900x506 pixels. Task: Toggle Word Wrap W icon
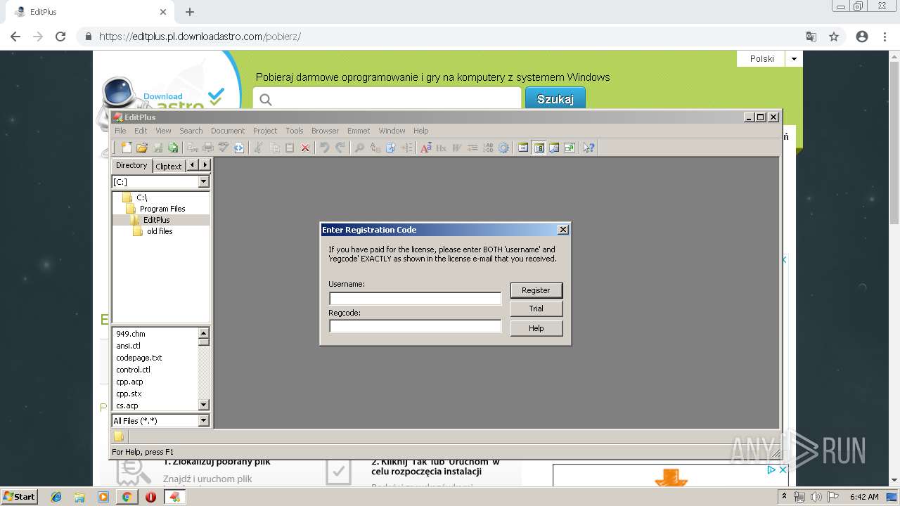(456, 148)
